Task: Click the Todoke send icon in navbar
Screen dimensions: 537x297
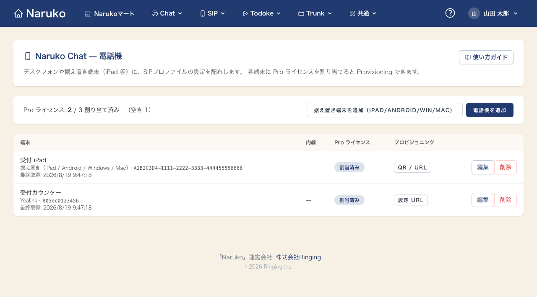Action: 245,13
